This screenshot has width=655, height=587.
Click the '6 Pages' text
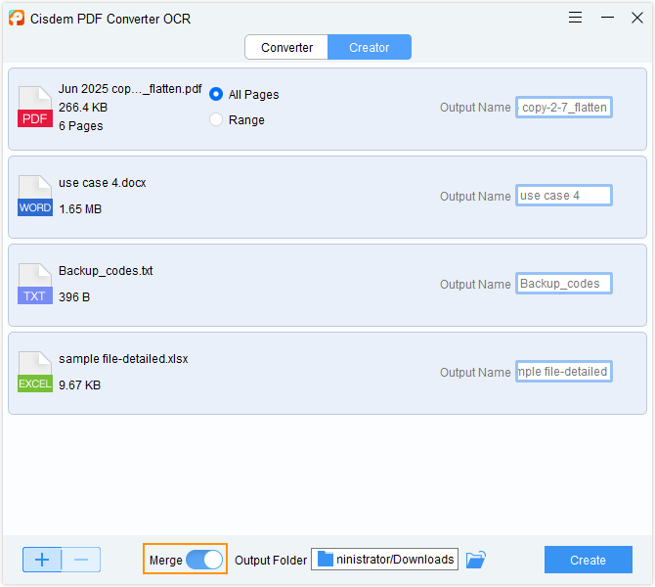(x=80, y=126)
